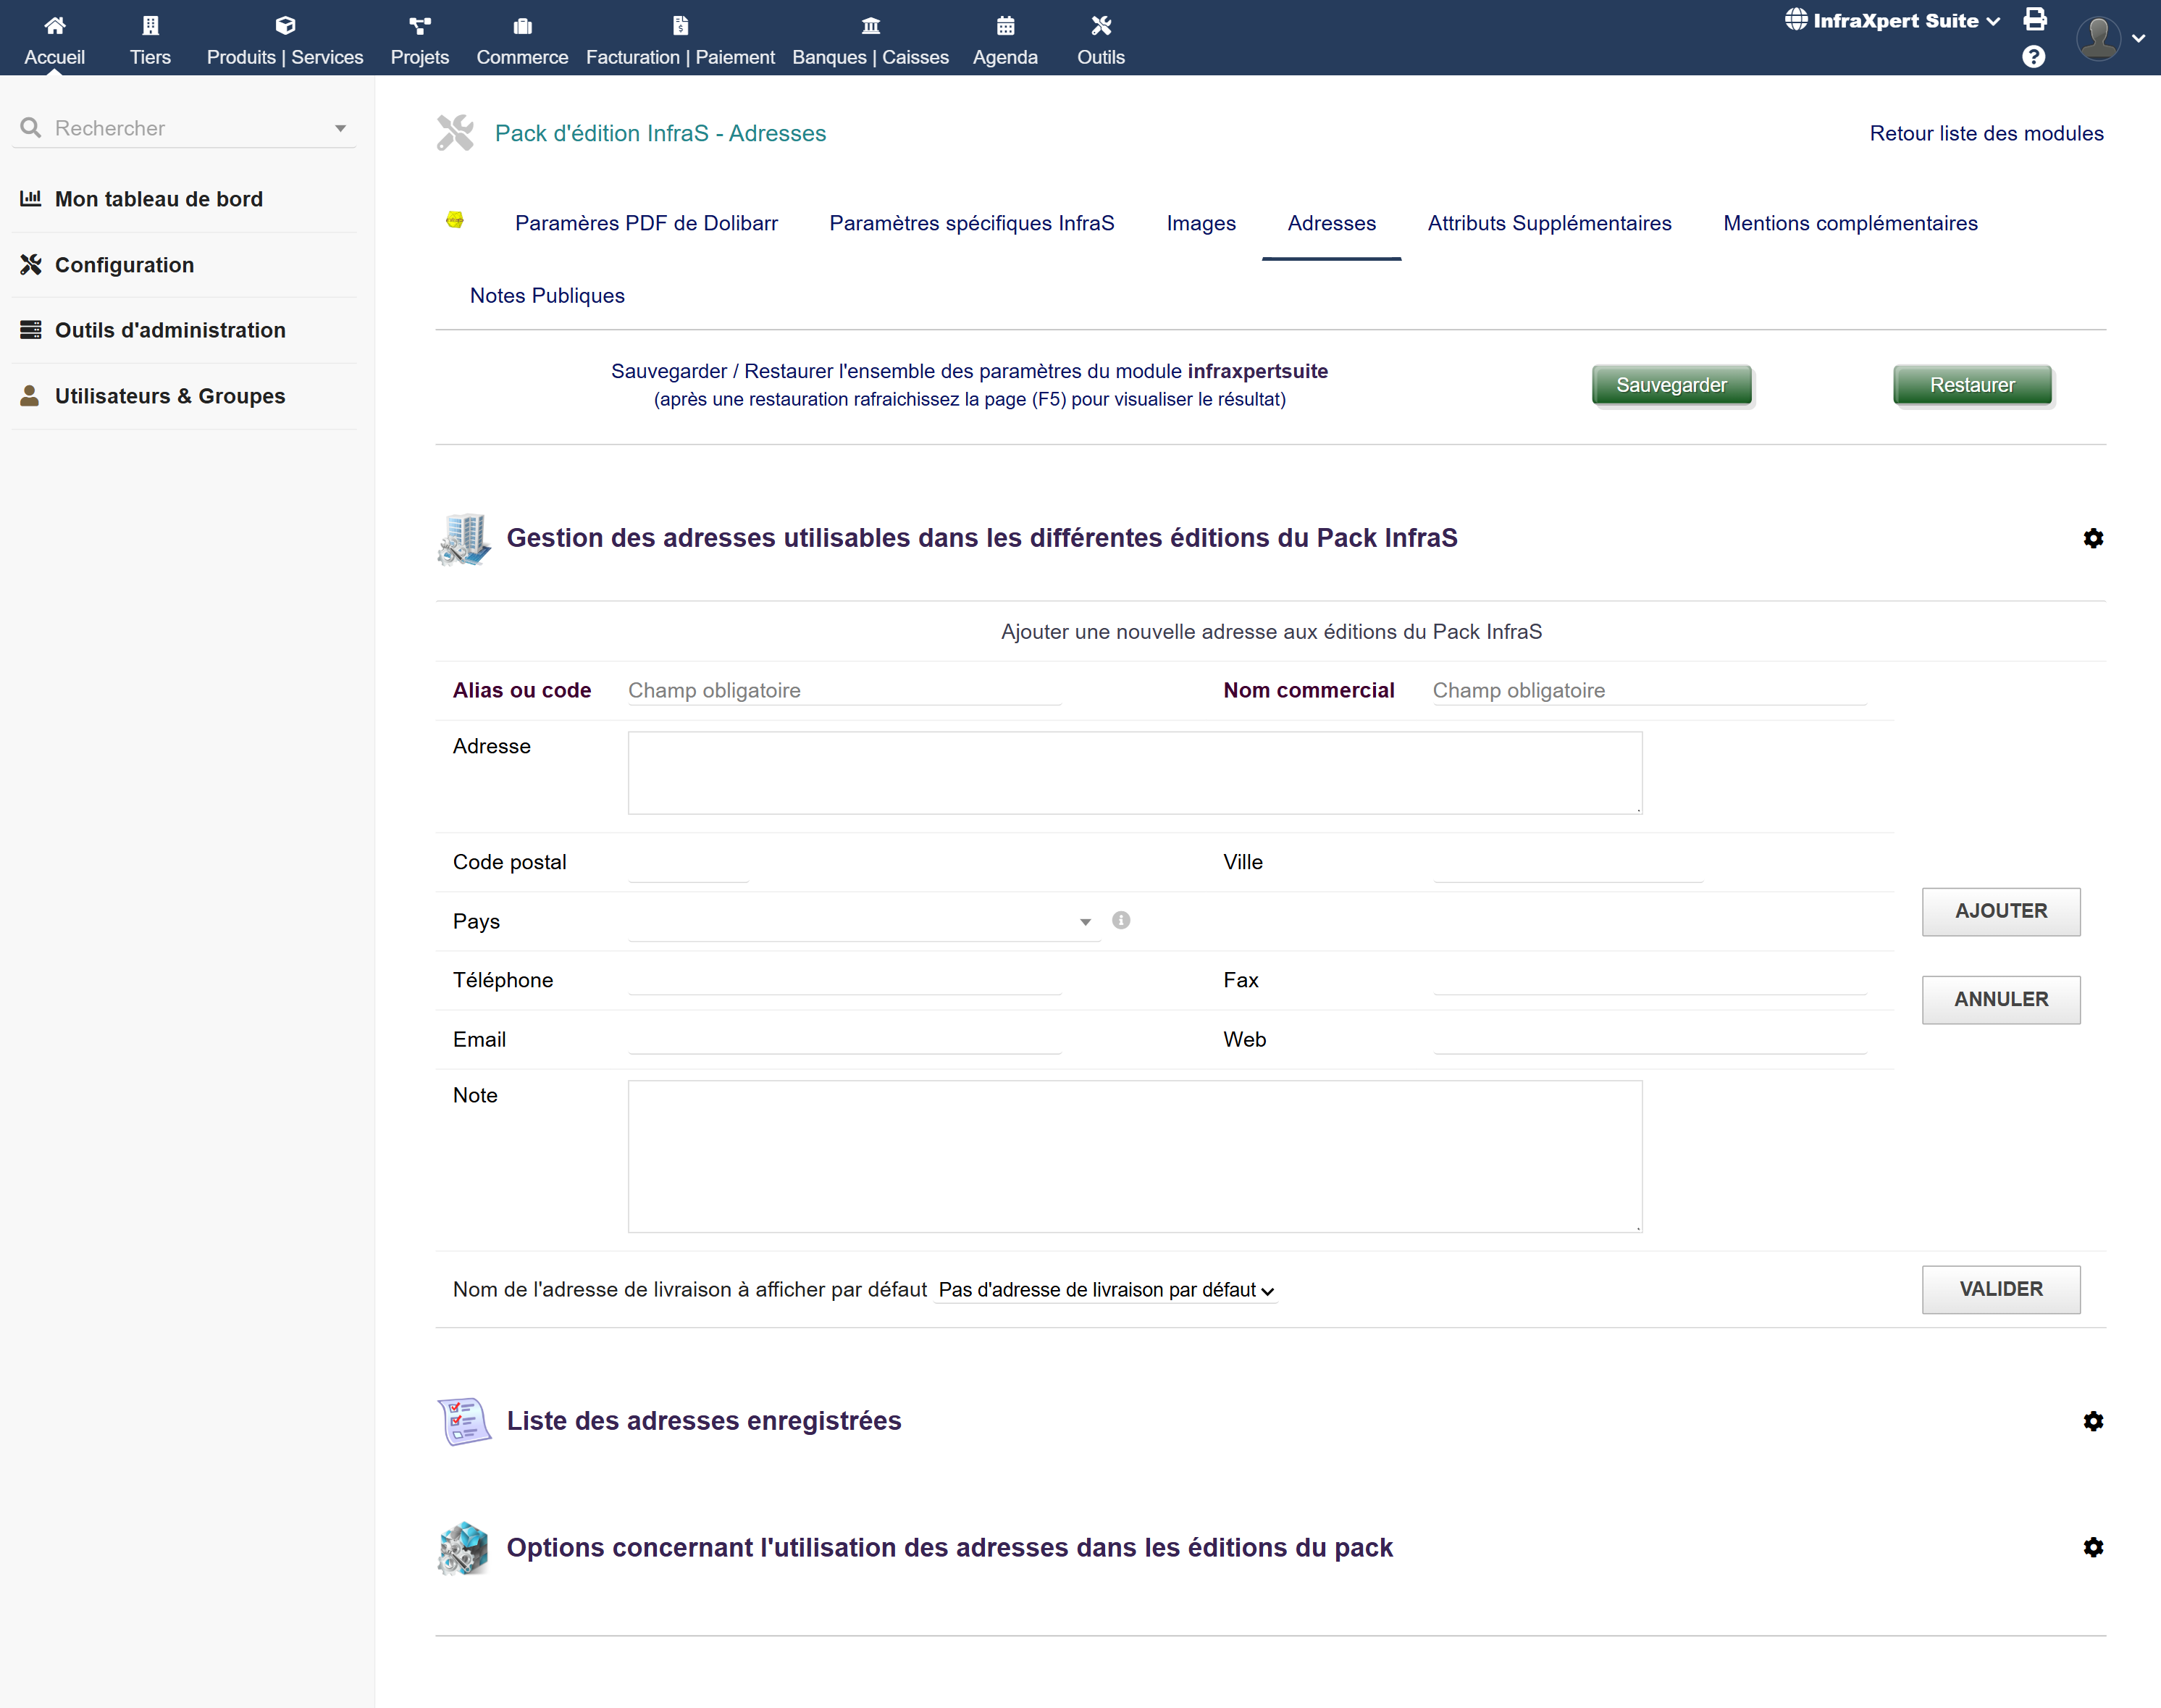Toggle gear for Options concernant l'utilisation section

pyautogui.click(x=2093, y=1548)
